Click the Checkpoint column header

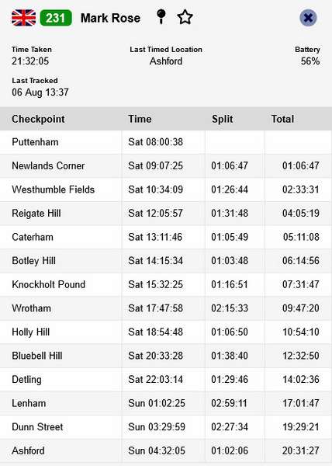(38, 119)
